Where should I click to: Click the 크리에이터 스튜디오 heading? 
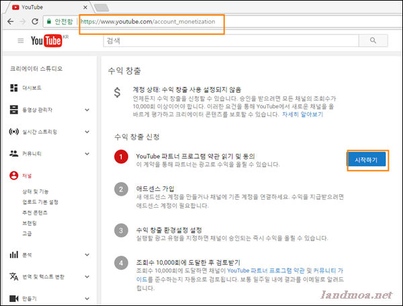36,69
